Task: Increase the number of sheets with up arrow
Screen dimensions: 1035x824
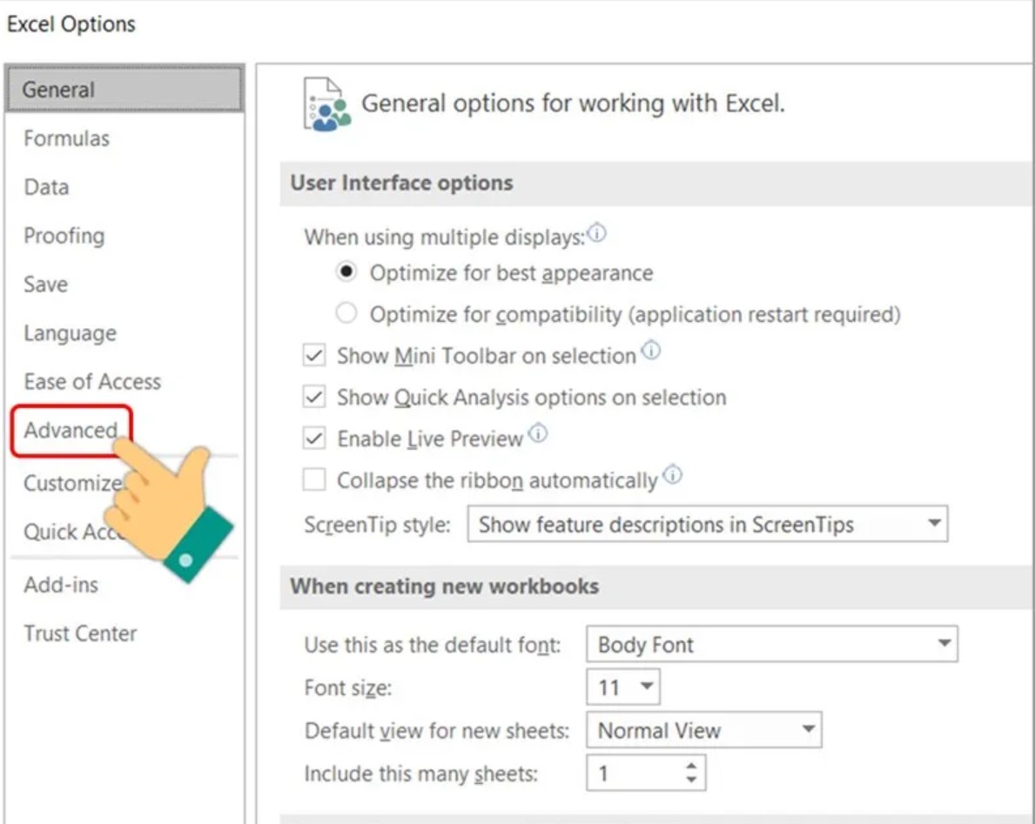Action: coord(691,766)
